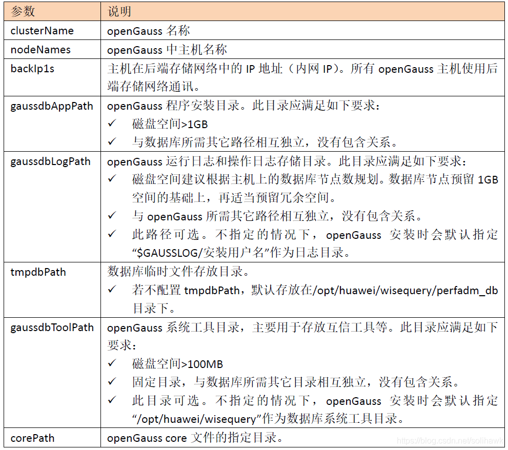The width and height of the screenshot is (508, 450).
Task: Click '数据库临时文件存放目录。' text
Action: [x=178, y=272]
